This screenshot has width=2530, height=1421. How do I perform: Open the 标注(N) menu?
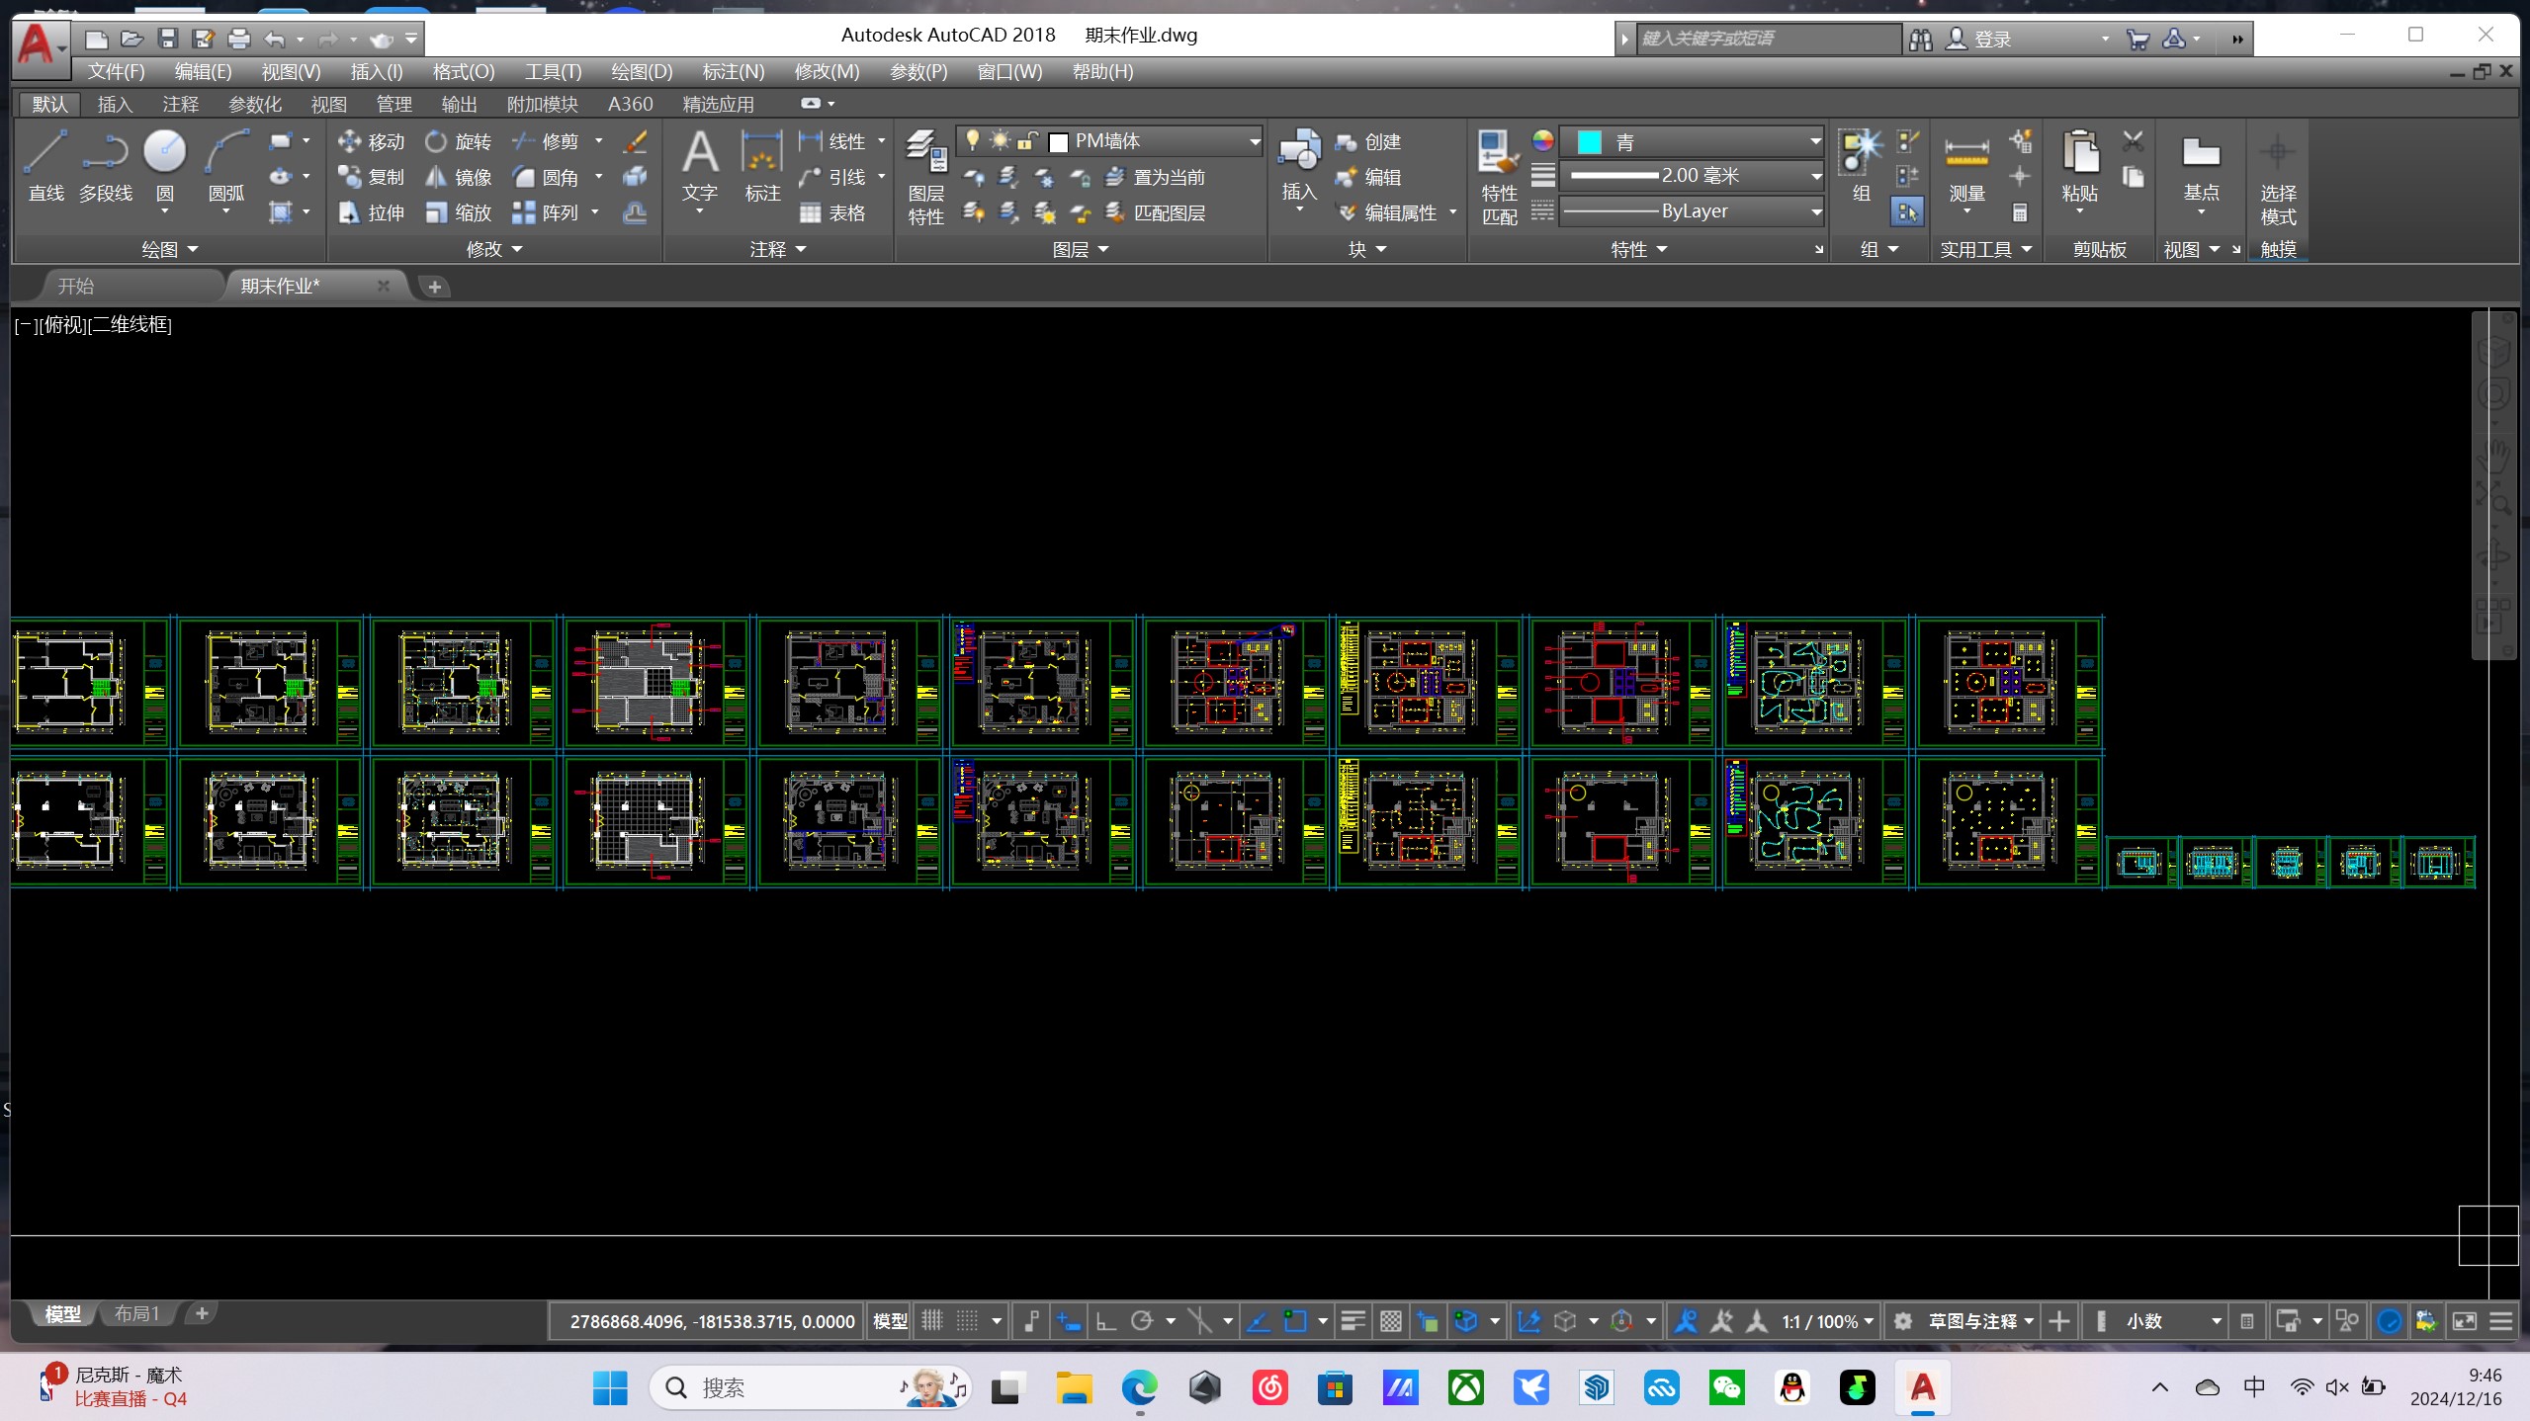pyautogui.click(x=733, y=71)
